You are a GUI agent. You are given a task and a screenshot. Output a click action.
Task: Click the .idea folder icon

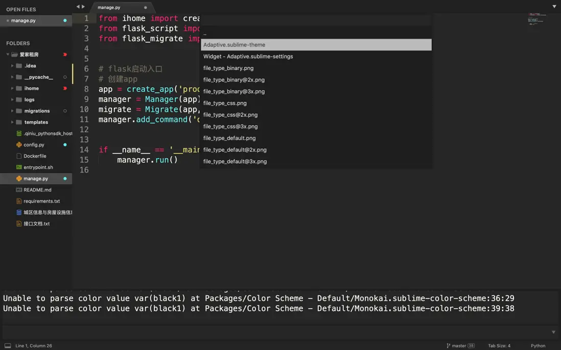click(19, 66)
